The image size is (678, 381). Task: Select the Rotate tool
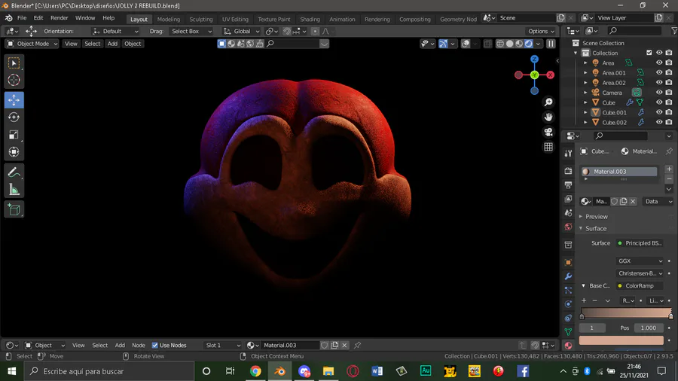tap(14, 117)
